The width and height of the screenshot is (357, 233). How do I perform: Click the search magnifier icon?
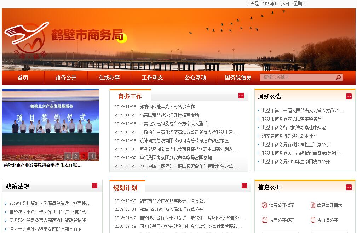point(338,78)
